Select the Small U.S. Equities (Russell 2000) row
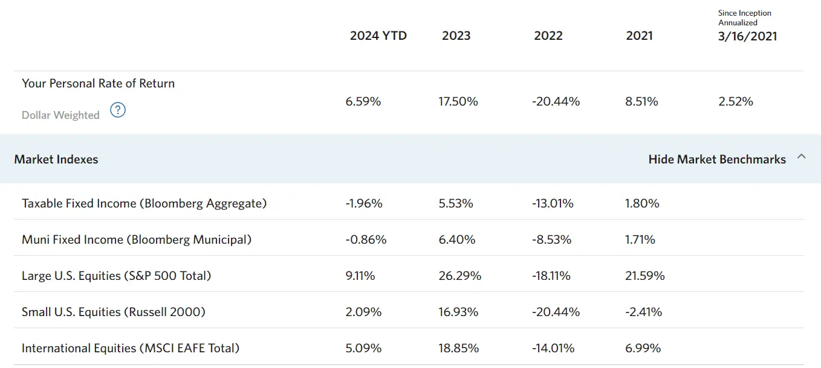821x368 pixels. 114,312
